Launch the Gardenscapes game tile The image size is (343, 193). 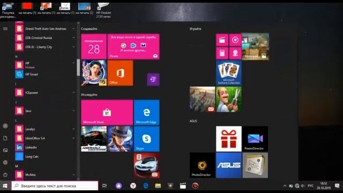229,99
